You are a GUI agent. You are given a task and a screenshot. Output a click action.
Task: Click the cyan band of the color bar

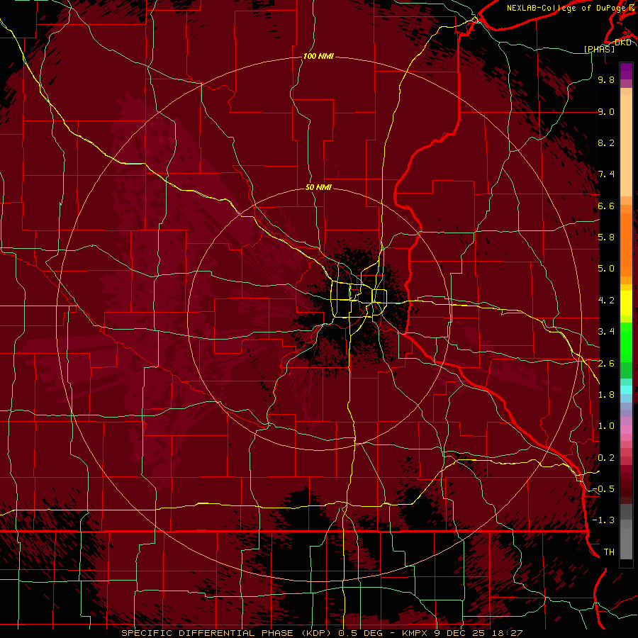(x=626, y=390)
